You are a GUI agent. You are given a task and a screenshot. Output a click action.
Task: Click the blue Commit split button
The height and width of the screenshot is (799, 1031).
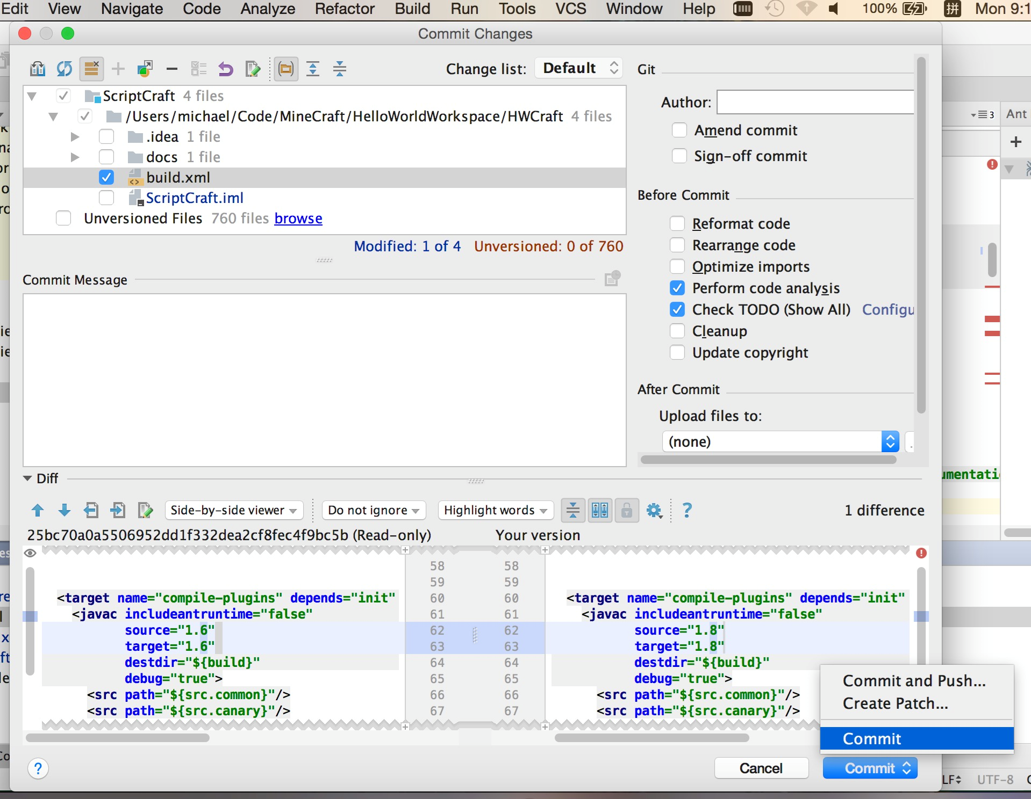tap(870, 768)
